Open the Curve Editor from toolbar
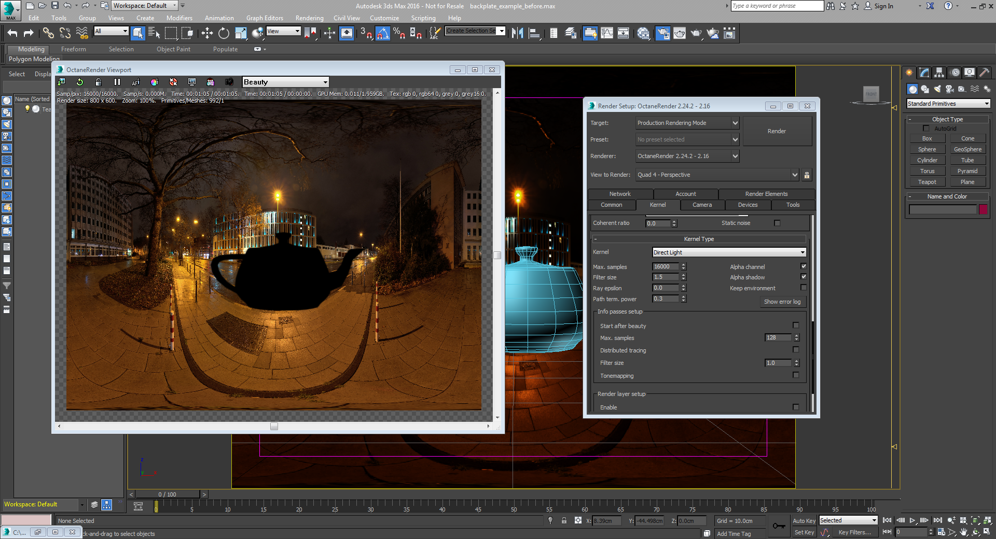This screenshot has height=539, width=996. point(606,34)
